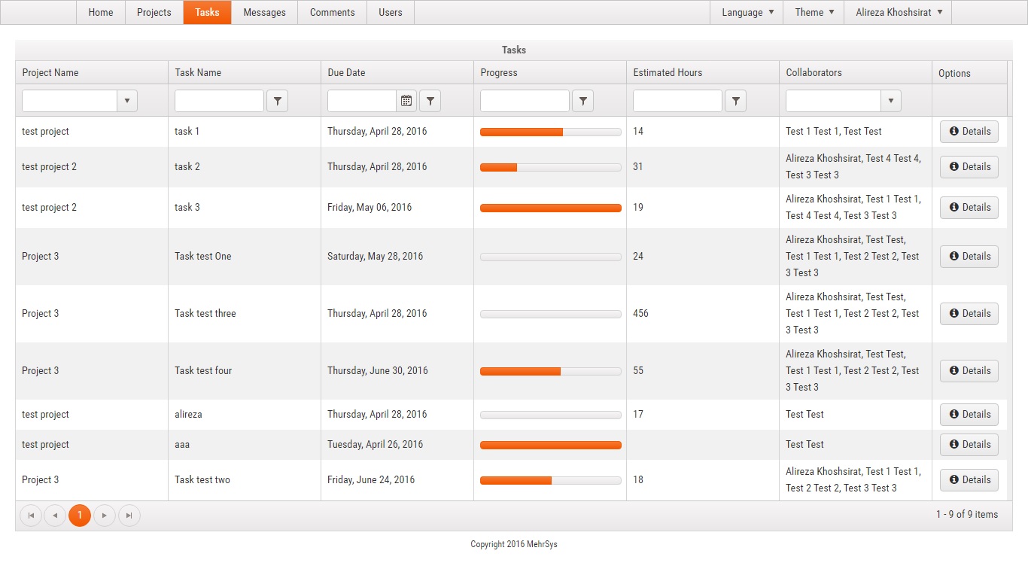View Details for task 1
This screenshot has width=1028, height=578.
[969, 132]
